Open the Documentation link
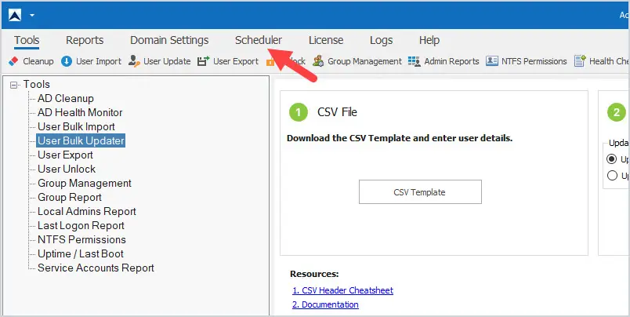The image size is (630, 317). tap(325, 304)
